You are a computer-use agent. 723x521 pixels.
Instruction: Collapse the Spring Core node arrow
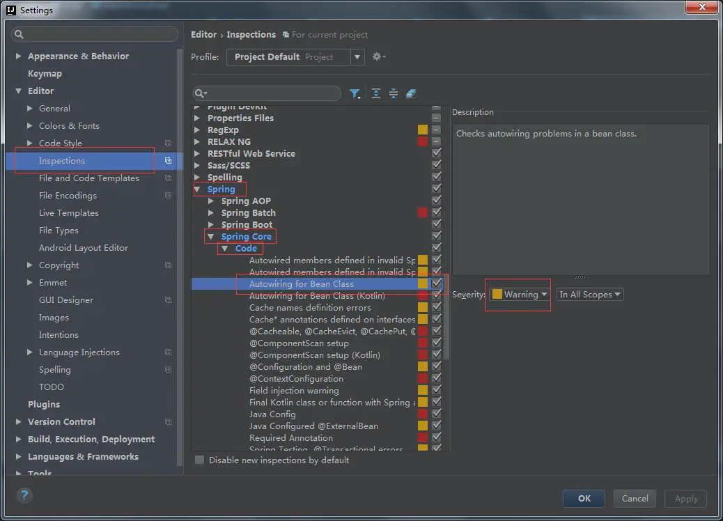click(211, 237)
